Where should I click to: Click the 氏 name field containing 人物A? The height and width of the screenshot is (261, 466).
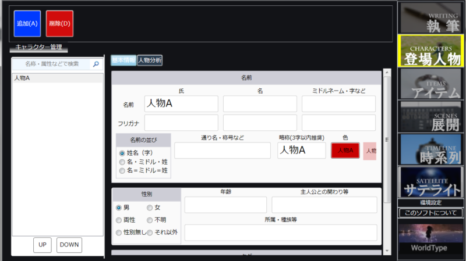(x=181, y=104)
